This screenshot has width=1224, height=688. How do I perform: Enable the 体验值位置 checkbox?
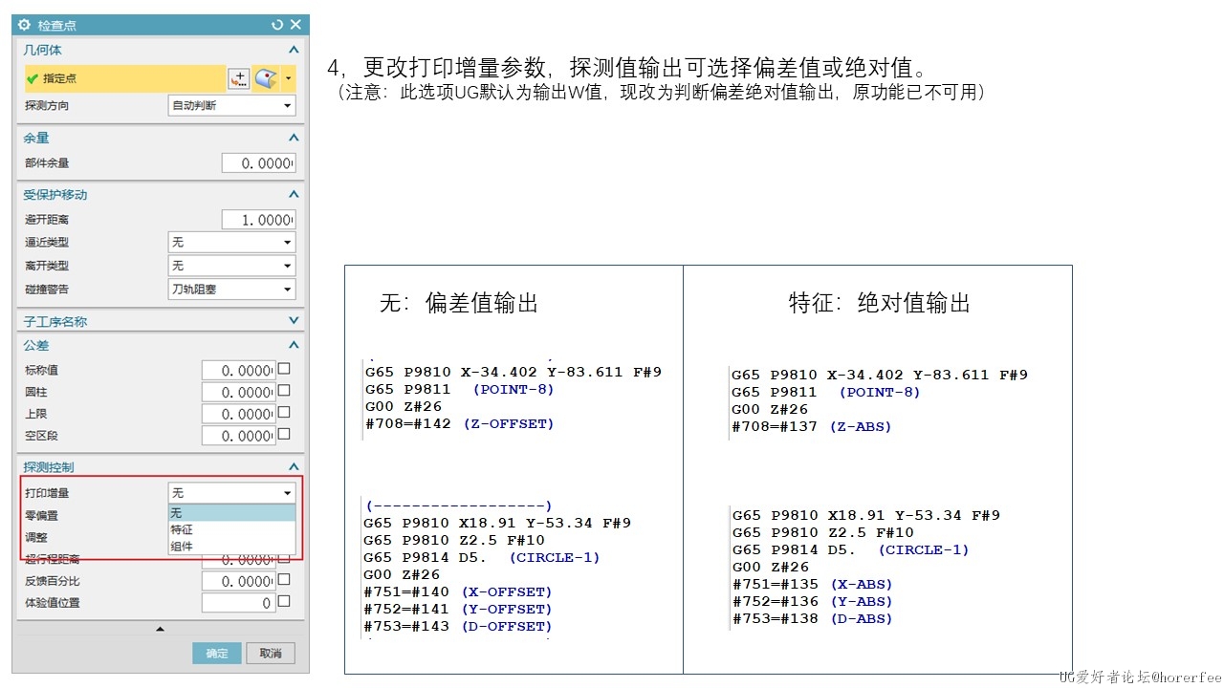[284, 601]
